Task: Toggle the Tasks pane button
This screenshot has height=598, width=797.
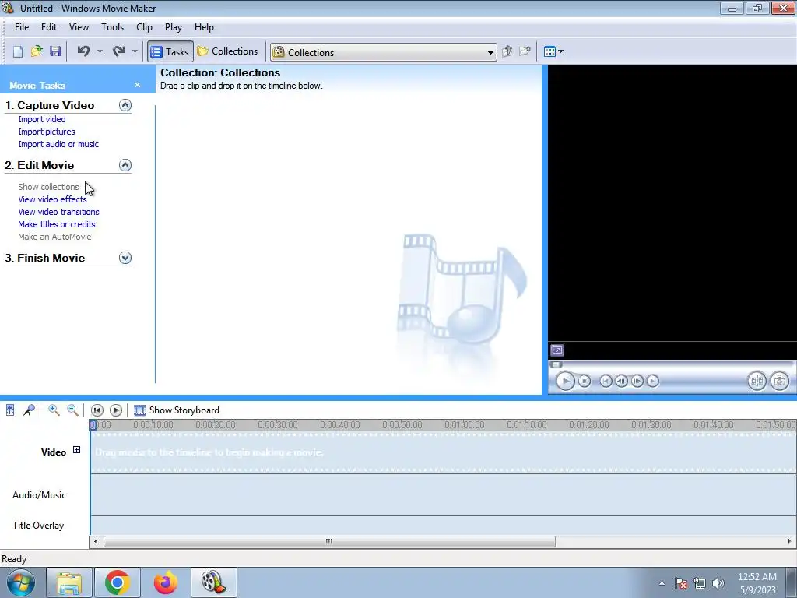Action: (x=170, y=52)
